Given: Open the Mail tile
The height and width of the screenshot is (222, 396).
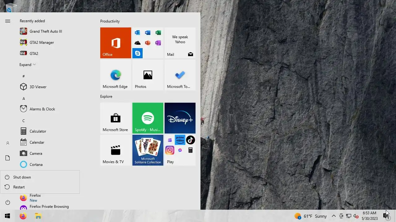Looking at the screenshot, I should 180,43.
